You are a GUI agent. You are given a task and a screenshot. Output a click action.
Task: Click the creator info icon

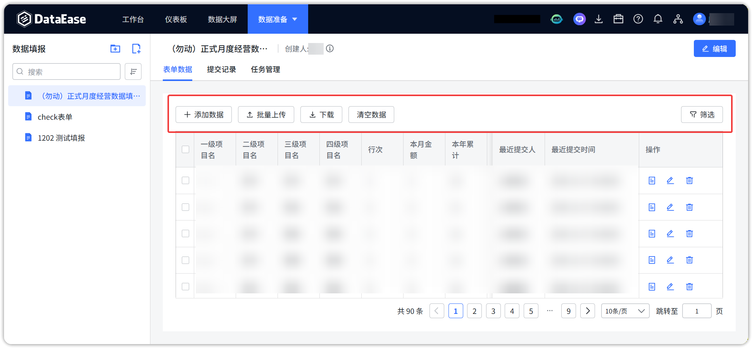330,48
